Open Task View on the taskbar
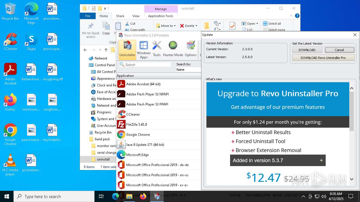Screen dimensions: 360x202 101,196
